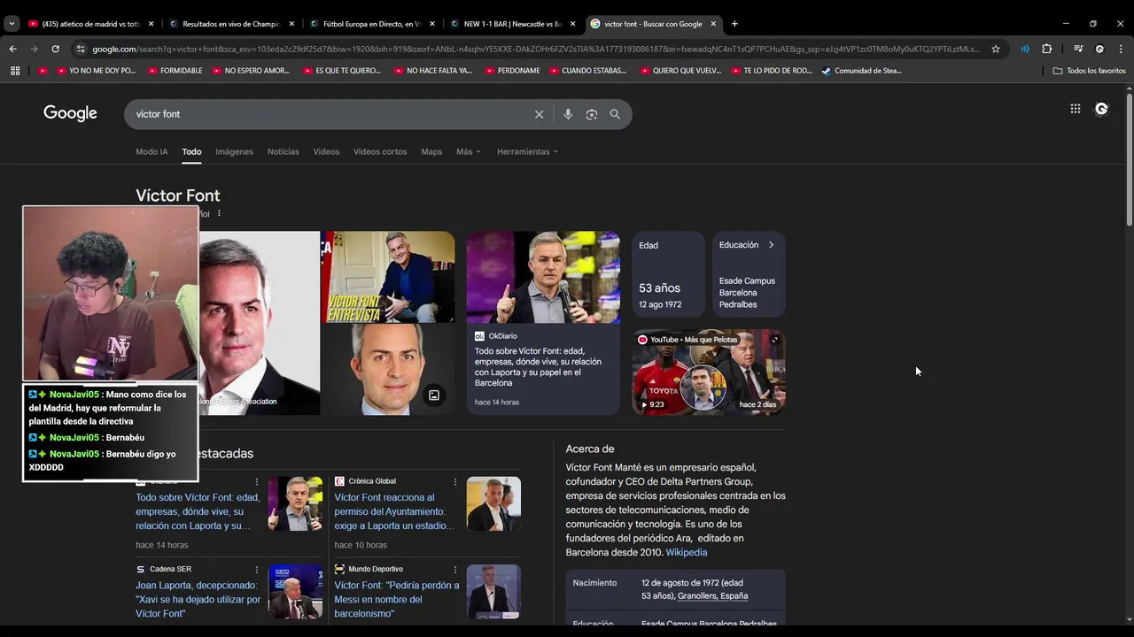Open Joan Laporta, decepcionado article
Image resolution: width=1134 pixels, height=637 pixels.
[198, 600]
